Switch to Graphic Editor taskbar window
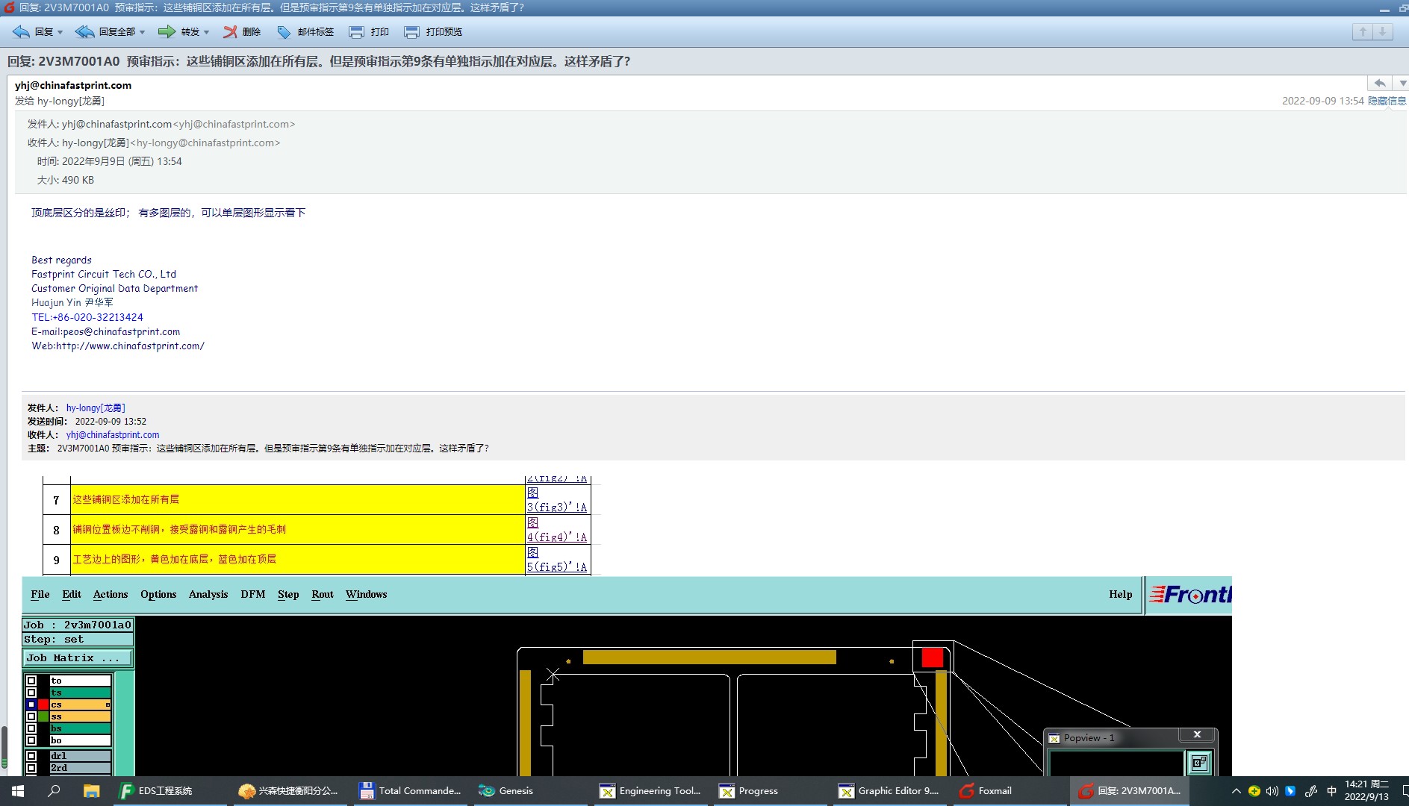 891,790
